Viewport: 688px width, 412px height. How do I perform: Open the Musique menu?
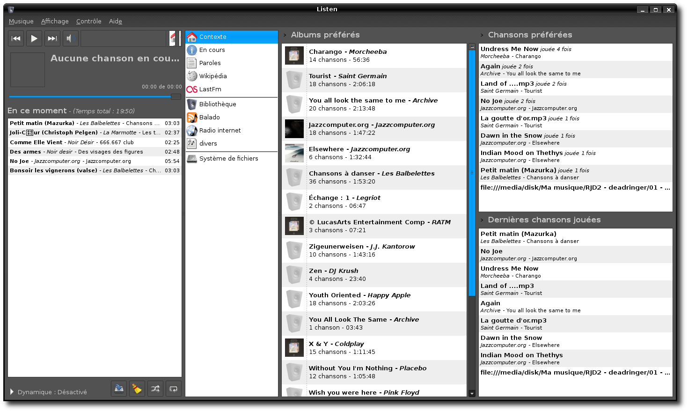tap(21, 21)
